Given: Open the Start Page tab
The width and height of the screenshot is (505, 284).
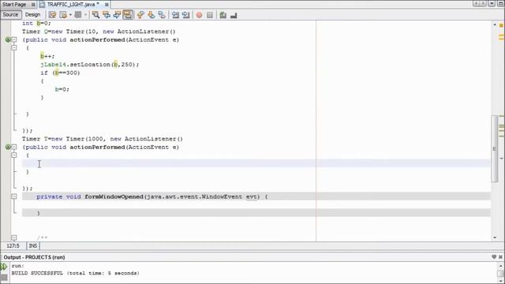Looking at the screenshot, I should coord(14,5).
